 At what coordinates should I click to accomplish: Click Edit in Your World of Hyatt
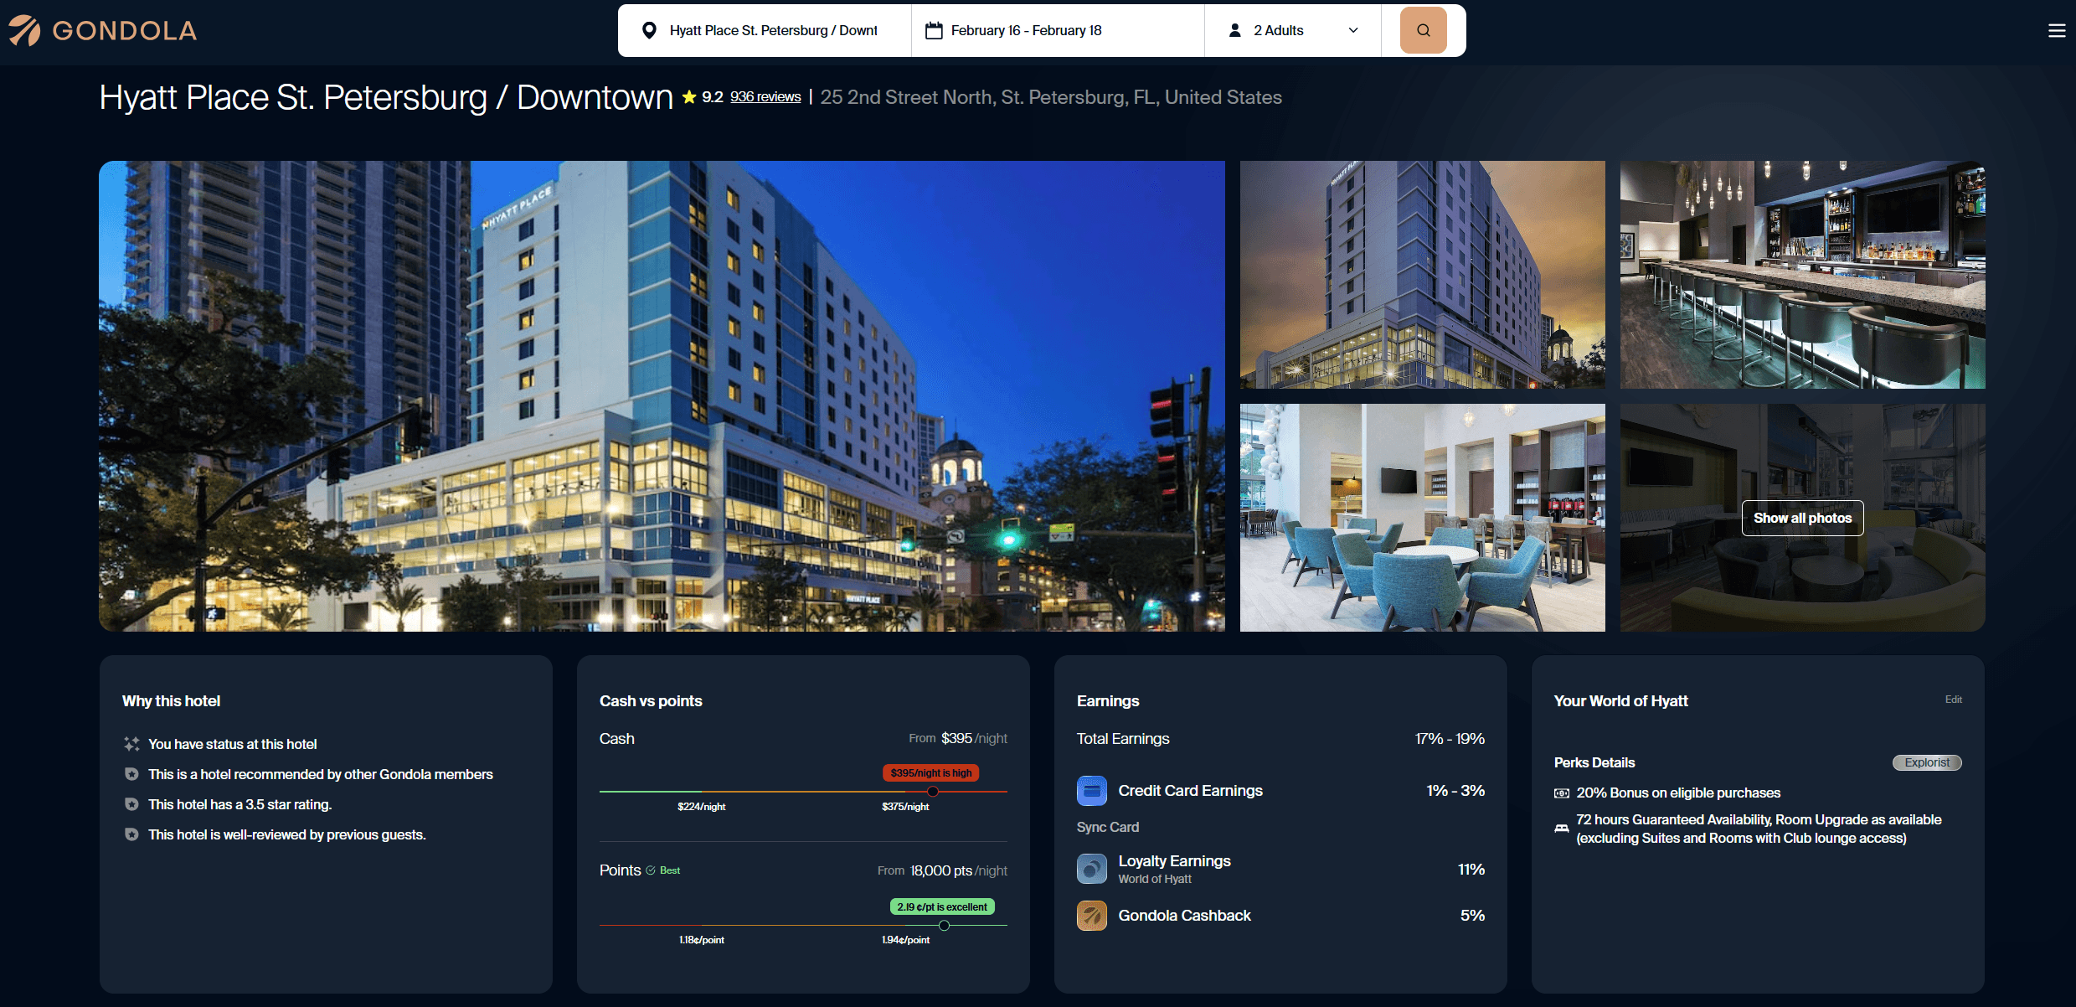click(1953, 700)
